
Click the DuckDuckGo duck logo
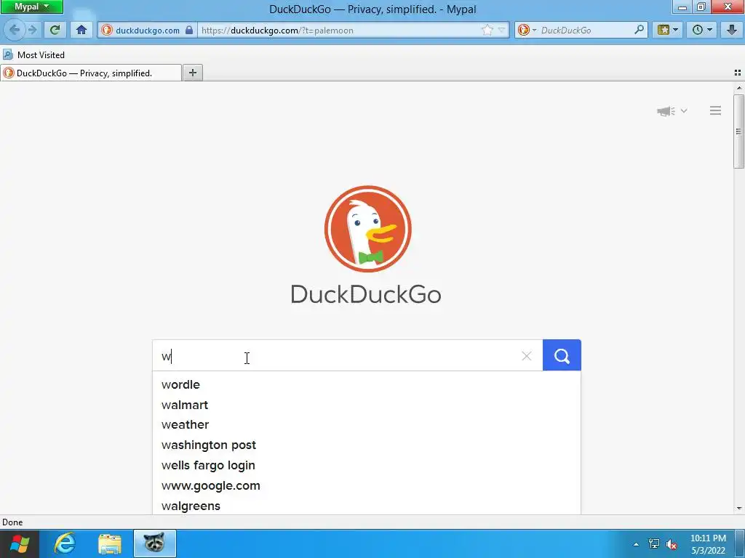tap(367, 229)
